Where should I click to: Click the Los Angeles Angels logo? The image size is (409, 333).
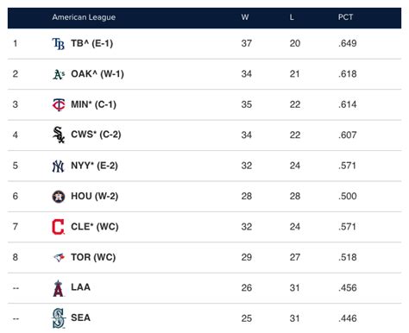59,288
